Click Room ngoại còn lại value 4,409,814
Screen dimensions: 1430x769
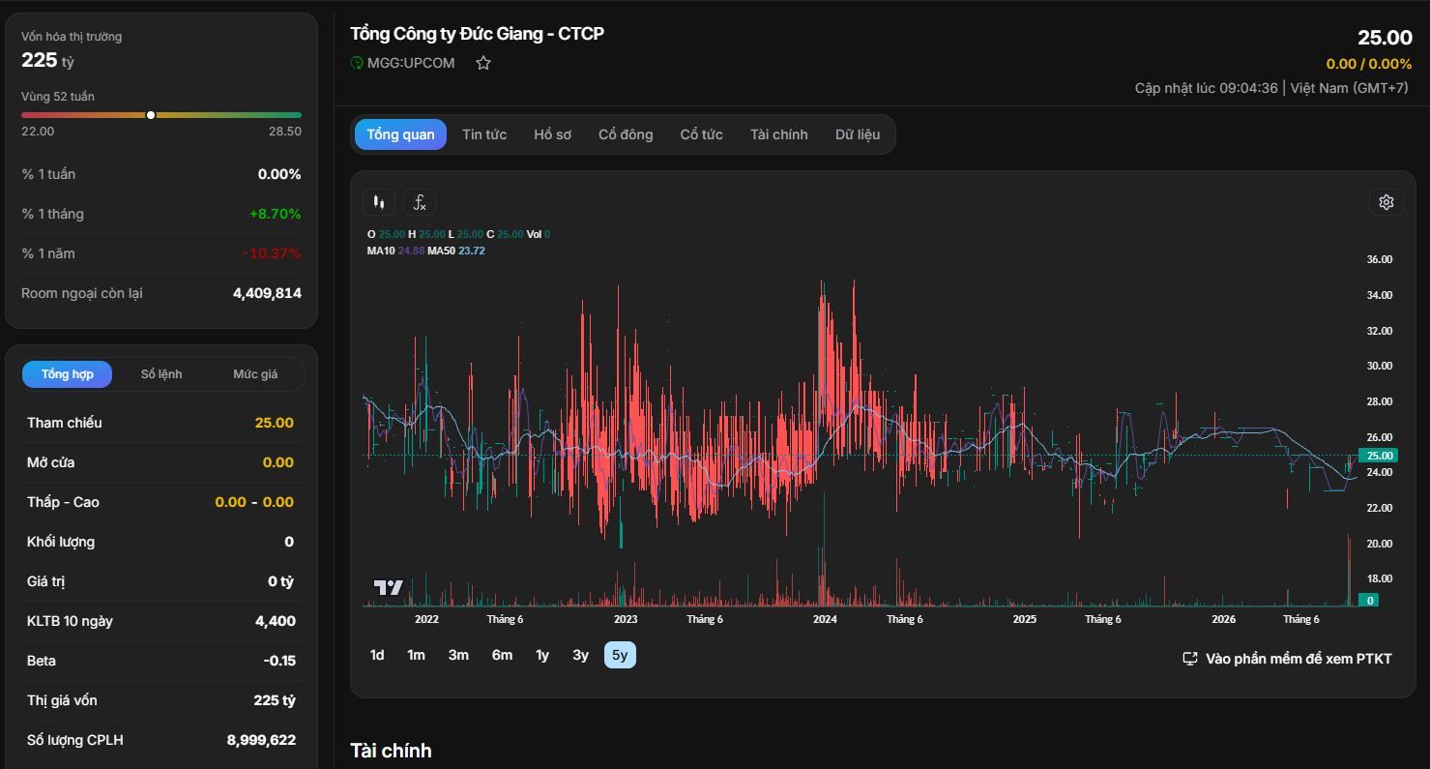(x=267, y=293)
